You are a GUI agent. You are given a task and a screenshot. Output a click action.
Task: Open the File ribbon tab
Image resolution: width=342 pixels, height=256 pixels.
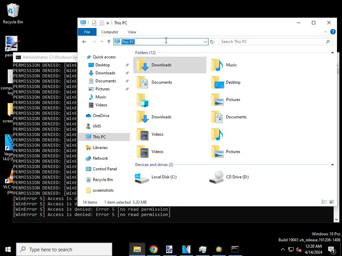(87, 32)
